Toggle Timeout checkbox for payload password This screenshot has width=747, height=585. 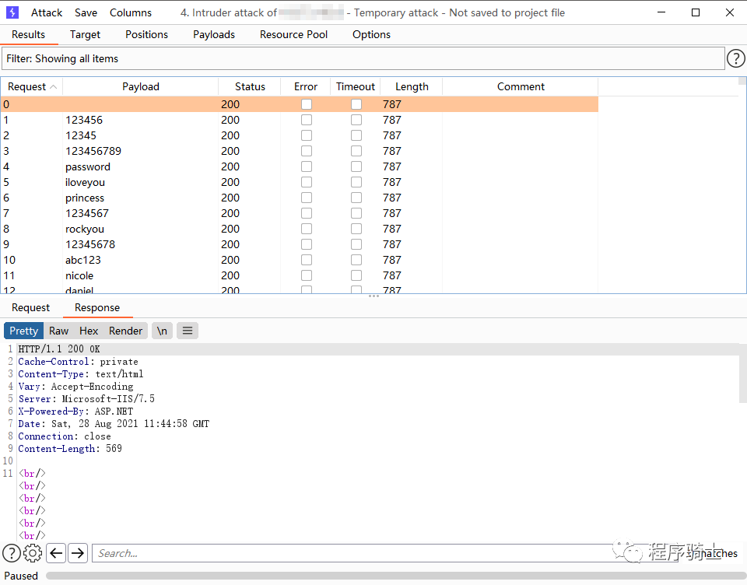click(x=356, y=166)
